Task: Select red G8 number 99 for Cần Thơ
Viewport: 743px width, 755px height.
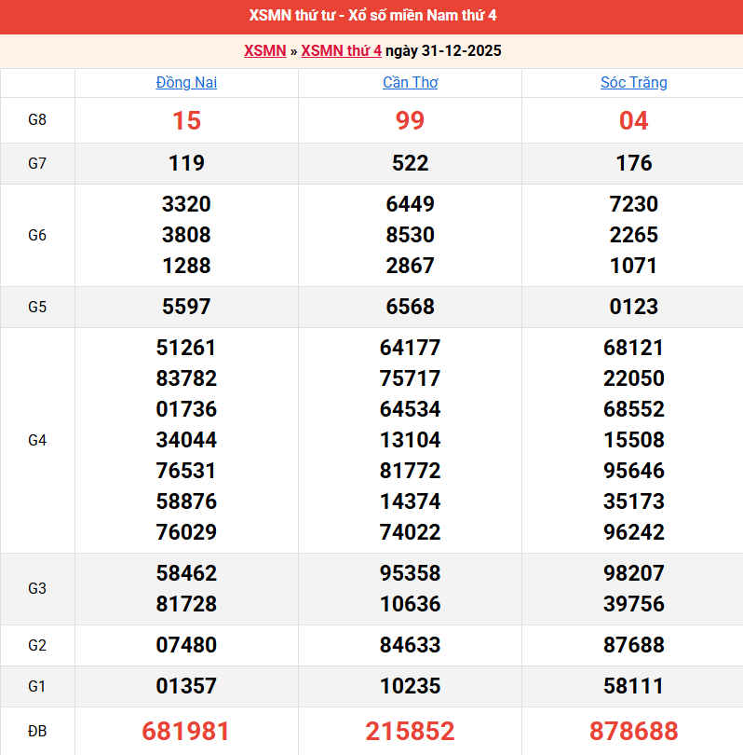Action: click(410, 121)
